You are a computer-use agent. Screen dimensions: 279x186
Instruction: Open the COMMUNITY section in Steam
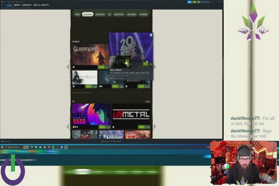pos(27,5)
